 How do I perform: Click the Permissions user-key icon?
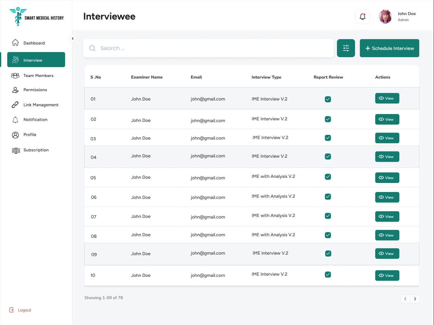(x=15, y=90)
